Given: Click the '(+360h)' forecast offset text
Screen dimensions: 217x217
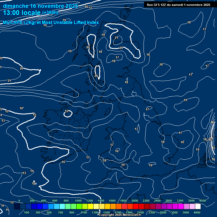Looking at the screenshot, I should pyautogui.click(x=50, y=13).
